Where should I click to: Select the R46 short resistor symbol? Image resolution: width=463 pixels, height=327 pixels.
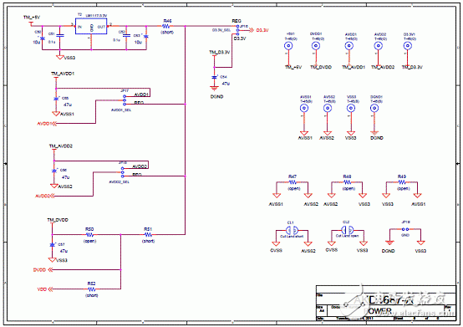(x=166, y=26)
